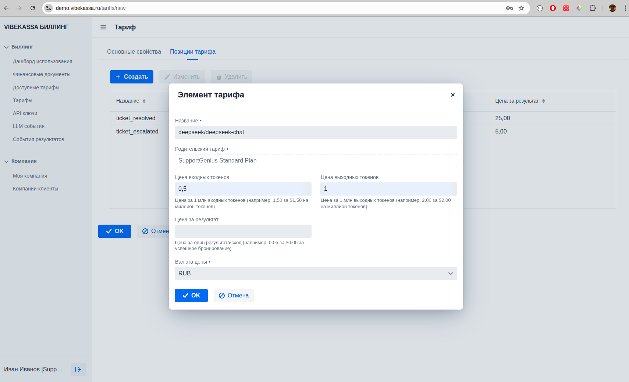Focus the Цена входных токенов field
Screen dimensions: 629x382
pyautogui.click(x=243, y=189)
